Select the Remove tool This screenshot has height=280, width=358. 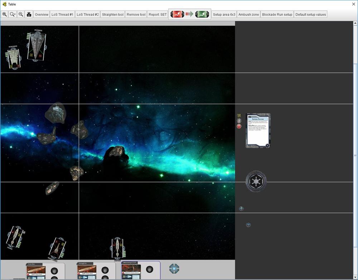click(x=136, y=15)
